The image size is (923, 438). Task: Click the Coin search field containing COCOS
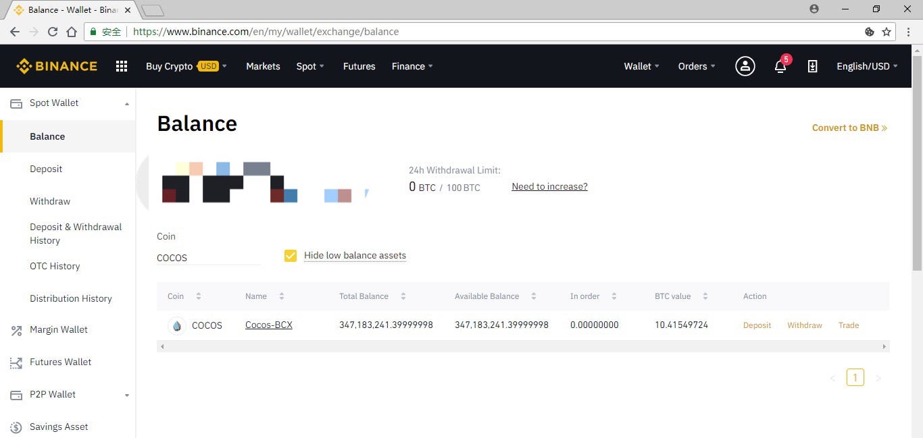[x=209, y=258]
